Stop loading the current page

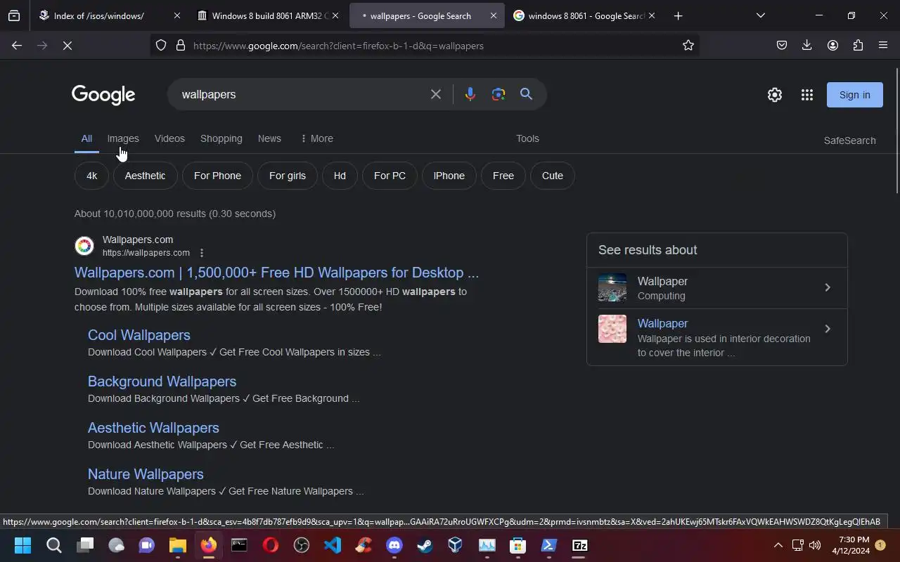pos(67,46)
